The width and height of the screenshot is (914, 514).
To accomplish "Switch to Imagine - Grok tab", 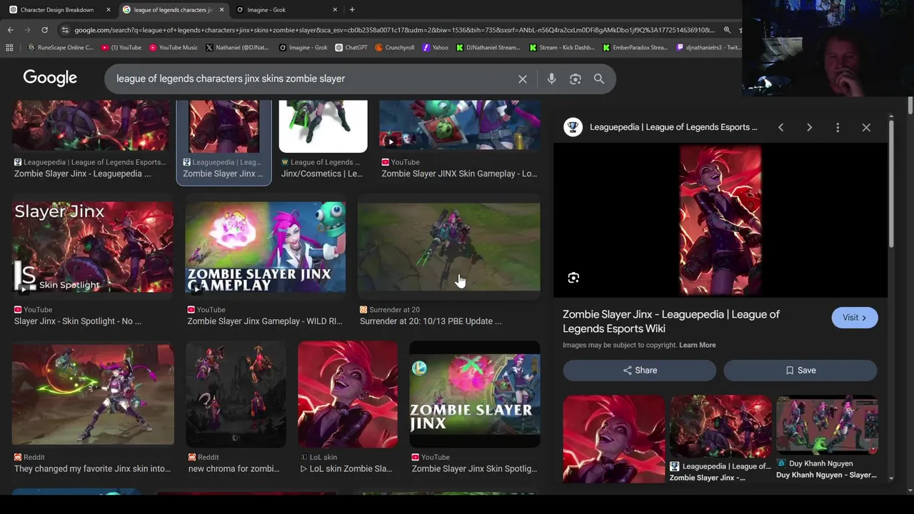I will pyautogui.click(x=286, y=10).
